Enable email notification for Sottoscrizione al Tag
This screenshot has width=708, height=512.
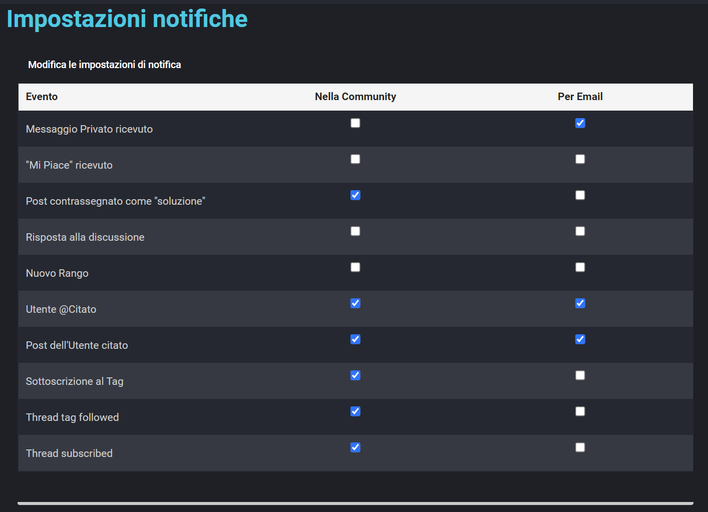point(580,375)
